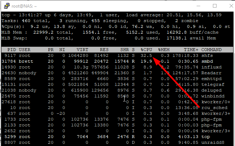Click the deluged command name
Image resolution: width=235 pixels, height=146 pixels.
[x=211, y=90]
